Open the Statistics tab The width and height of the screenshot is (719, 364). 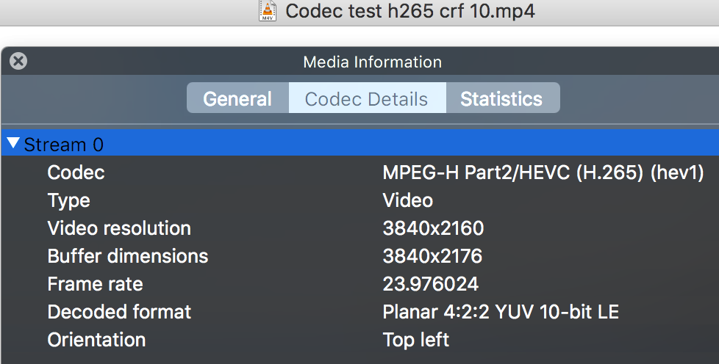[502, 98]
